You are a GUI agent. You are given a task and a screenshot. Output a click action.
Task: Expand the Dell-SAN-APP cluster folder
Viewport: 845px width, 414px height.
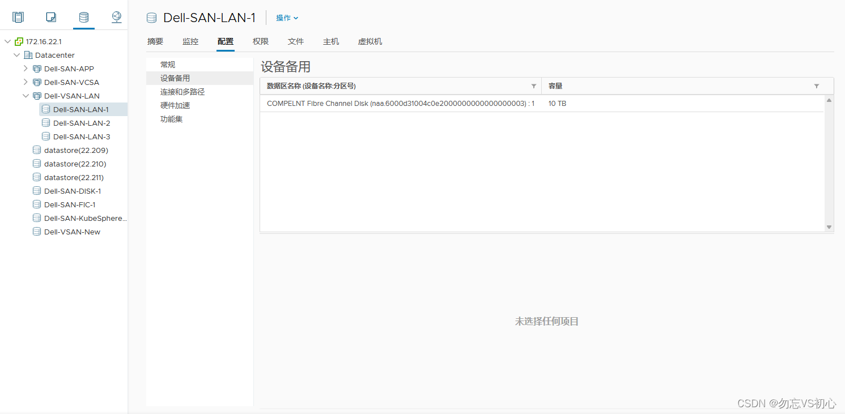click(x=26, y=69)
